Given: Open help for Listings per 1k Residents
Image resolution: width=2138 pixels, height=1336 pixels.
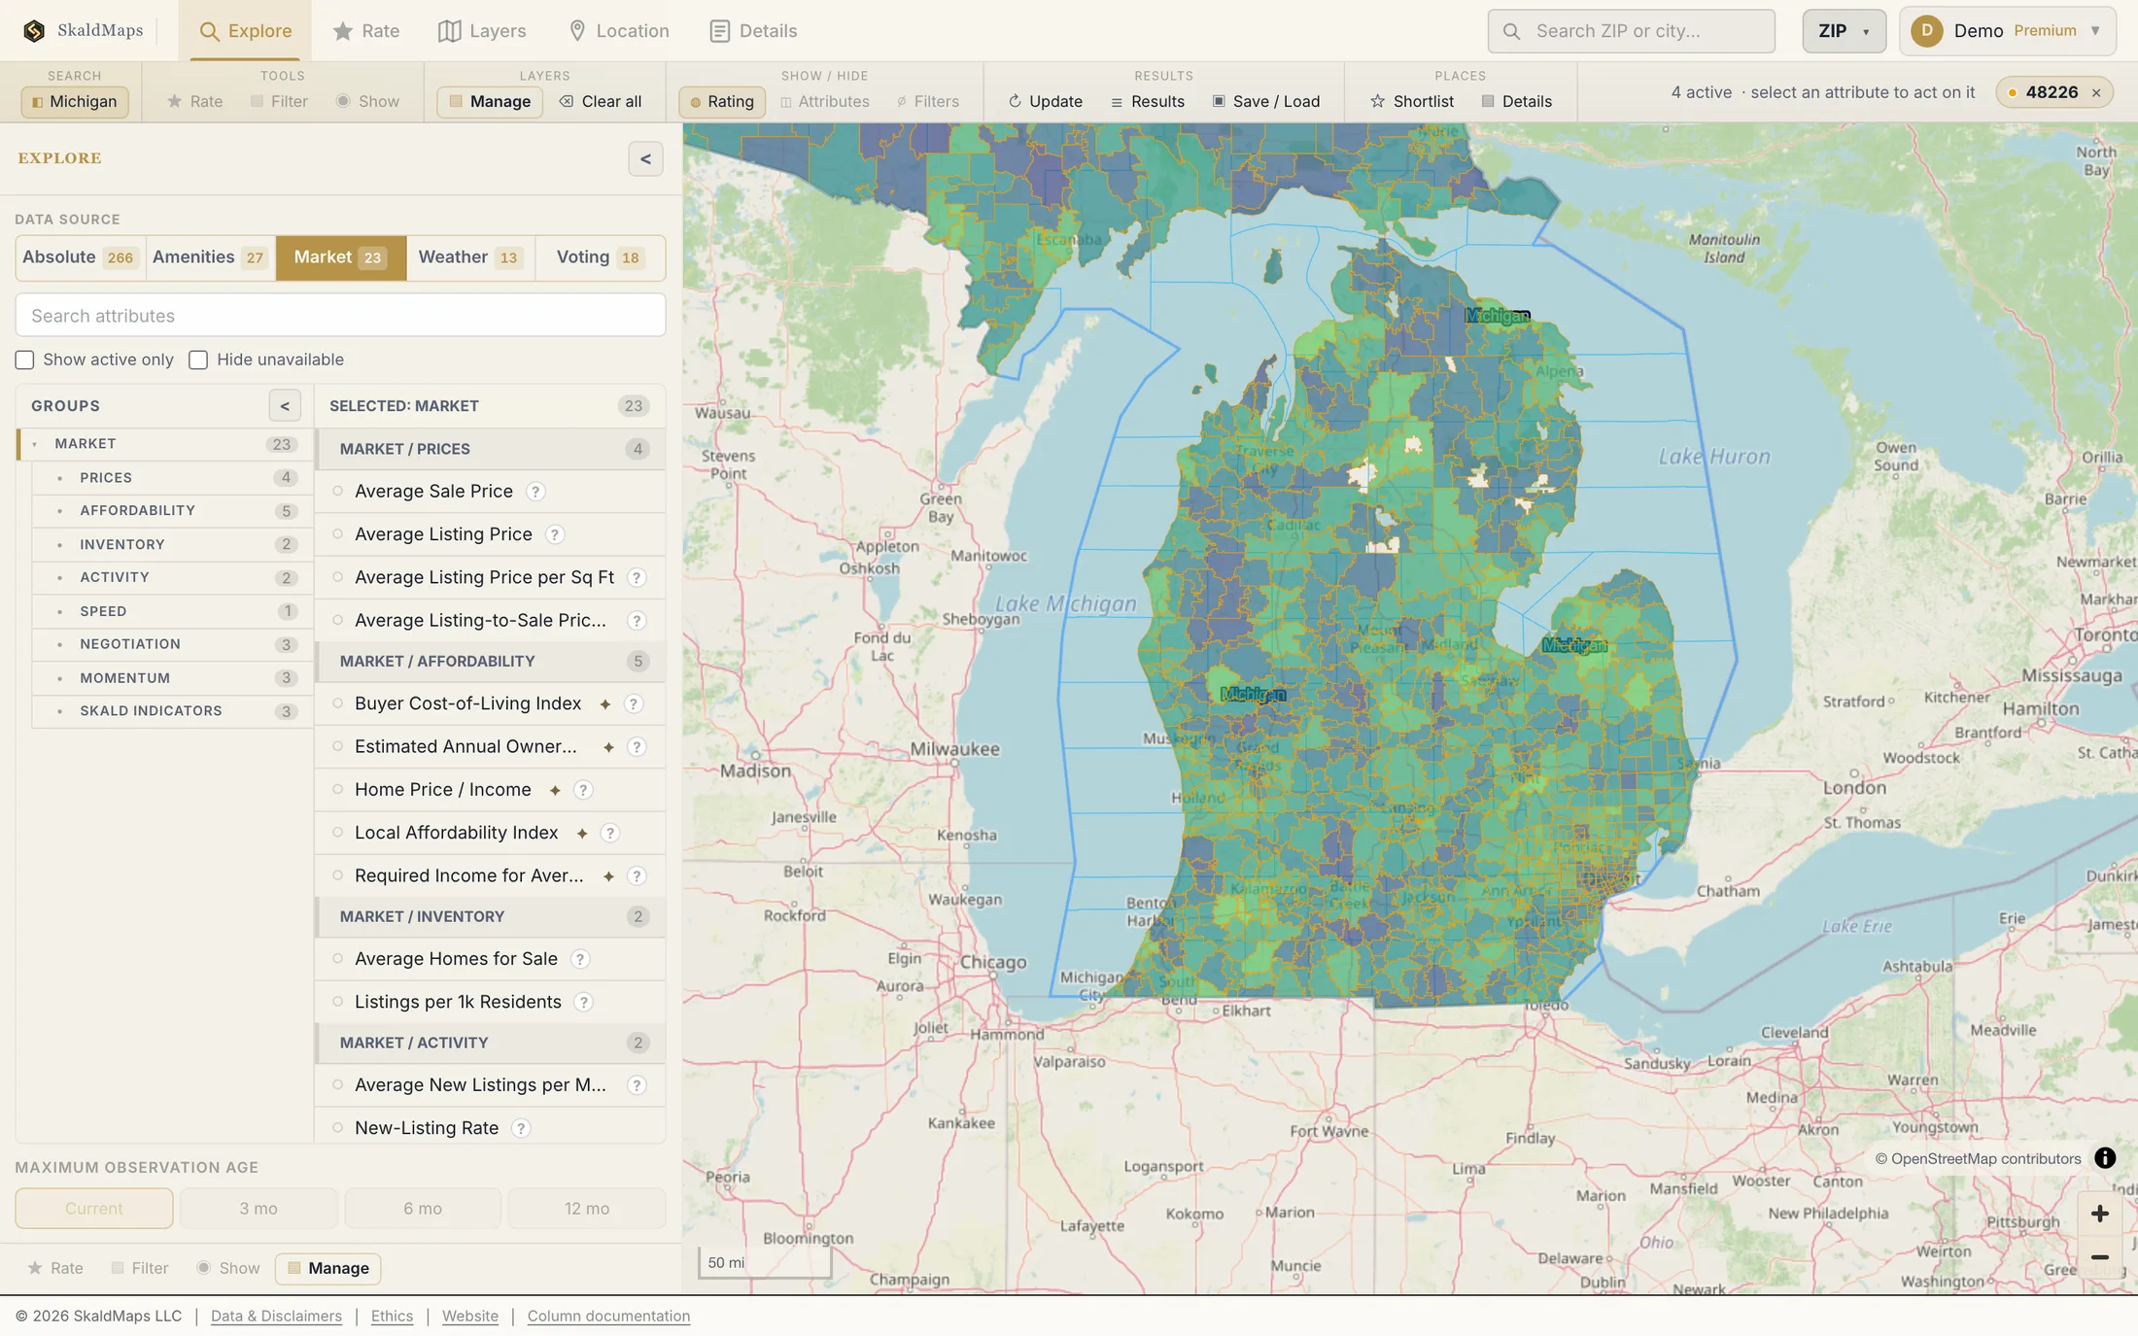Looking at the screenshot, I should click(x=584, y=1002).
